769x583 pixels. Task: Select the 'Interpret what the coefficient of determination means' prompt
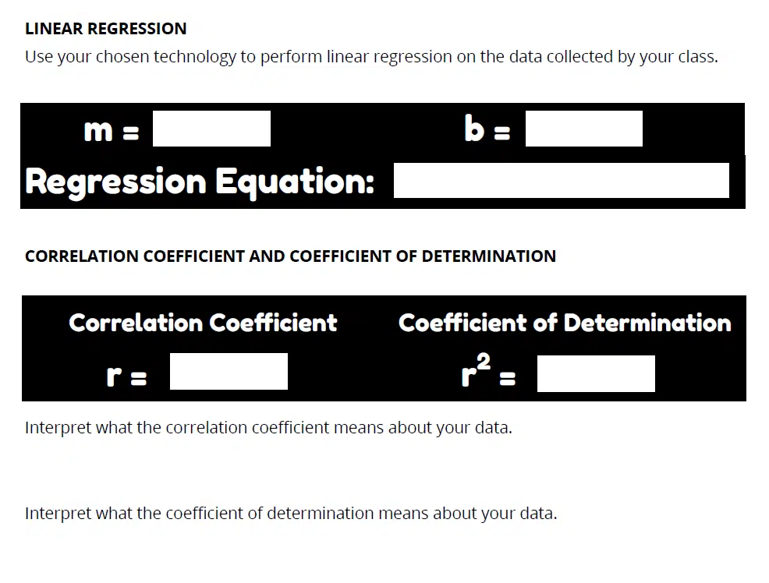[x=291, y=514]
